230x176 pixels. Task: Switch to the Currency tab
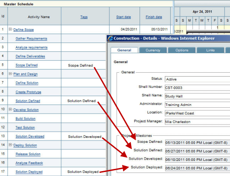click(153, 50)
